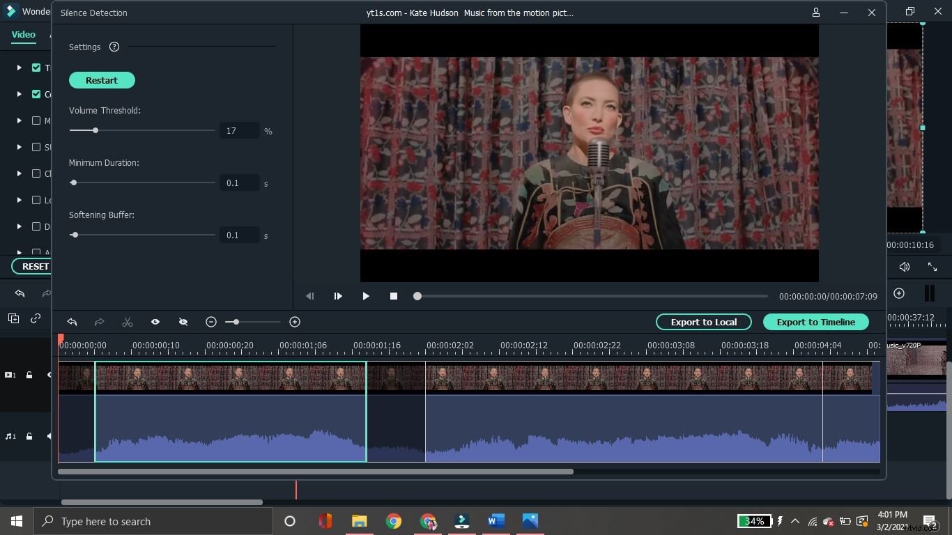
Task: Collapse the second checked sidebar category
Action: pyautogui.click(x=19, y=94)
